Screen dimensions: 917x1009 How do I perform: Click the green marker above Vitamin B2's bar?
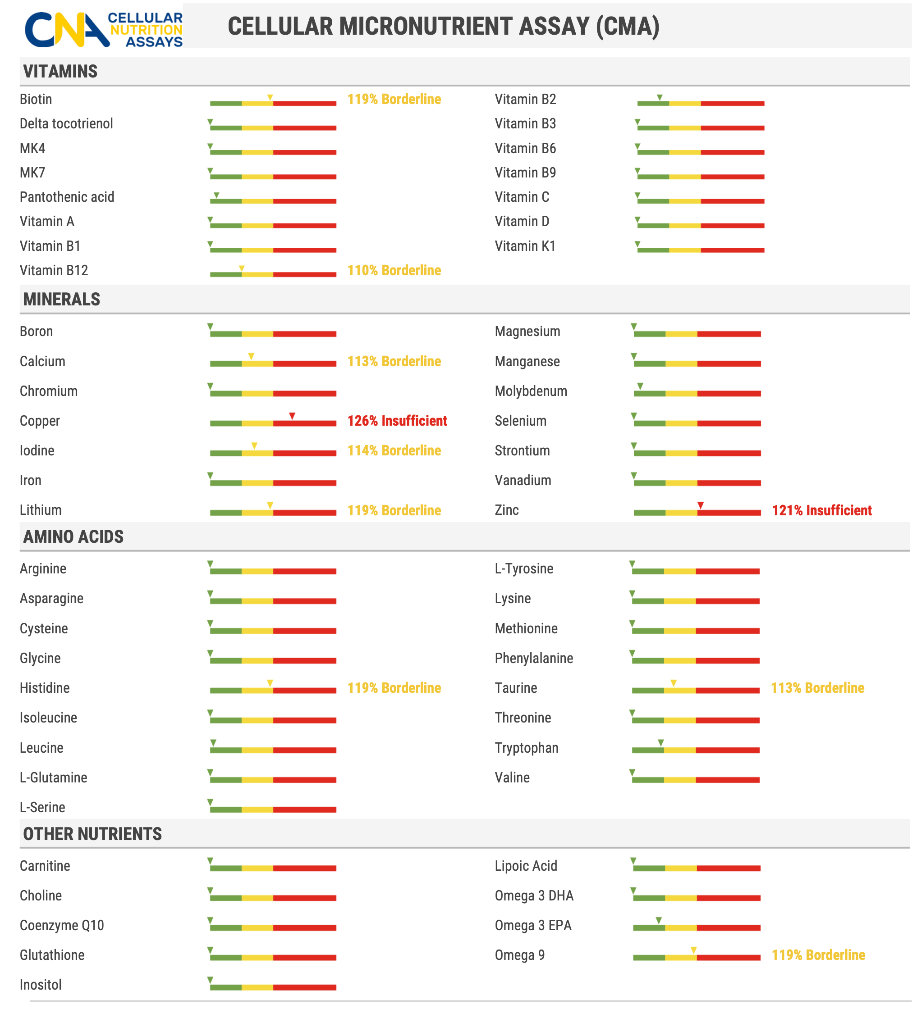click(x=659, y=97)
